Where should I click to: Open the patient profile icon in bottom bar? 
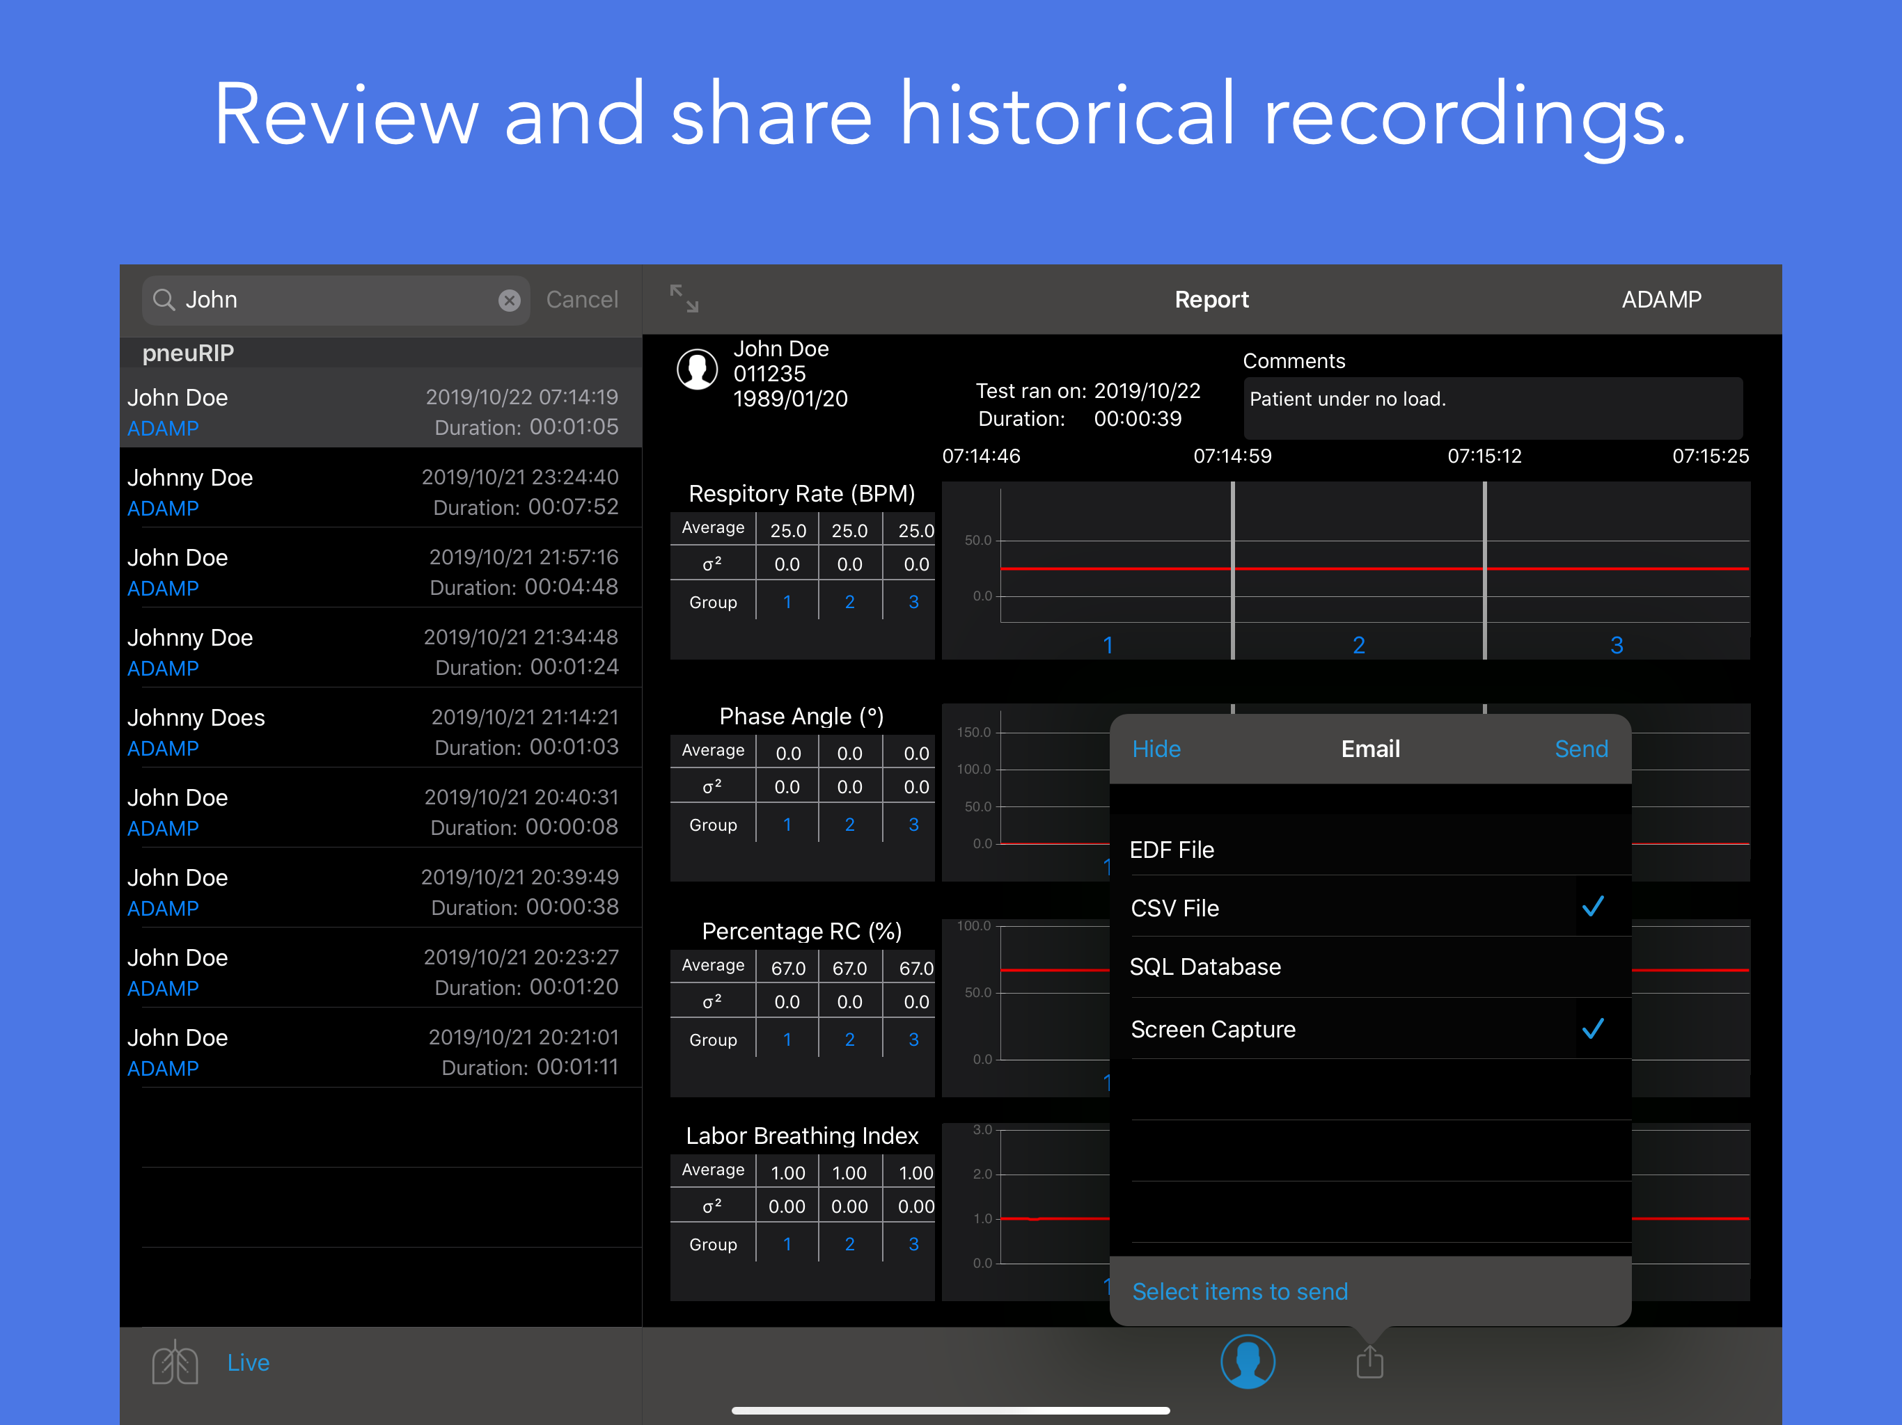pos(1247,1362)
